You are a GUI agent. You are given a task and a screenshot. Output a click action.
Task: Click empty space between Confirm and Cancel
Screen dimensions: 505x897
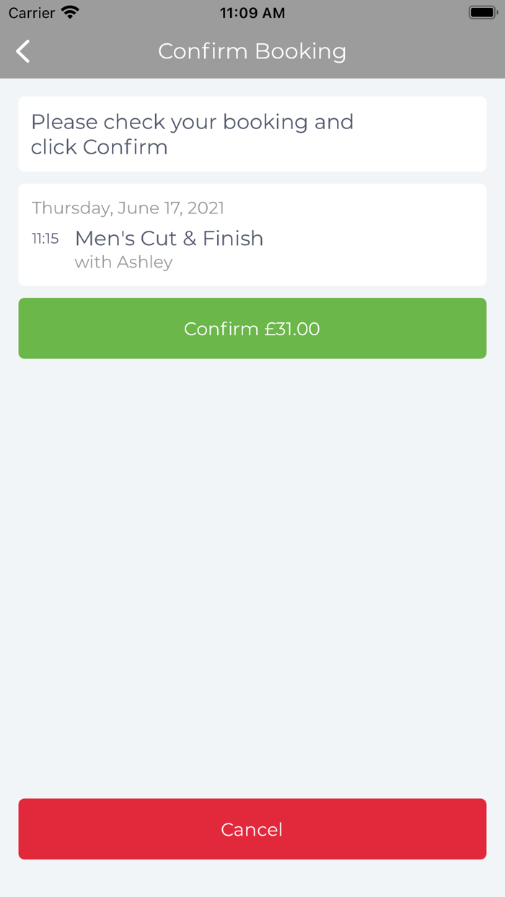[x=252, y=577]
